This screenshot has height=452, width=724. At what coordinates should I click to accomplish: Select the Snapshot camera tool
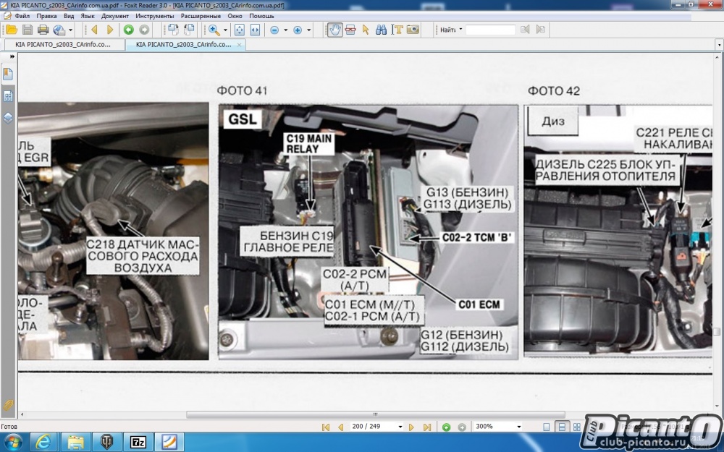[413, 30]
